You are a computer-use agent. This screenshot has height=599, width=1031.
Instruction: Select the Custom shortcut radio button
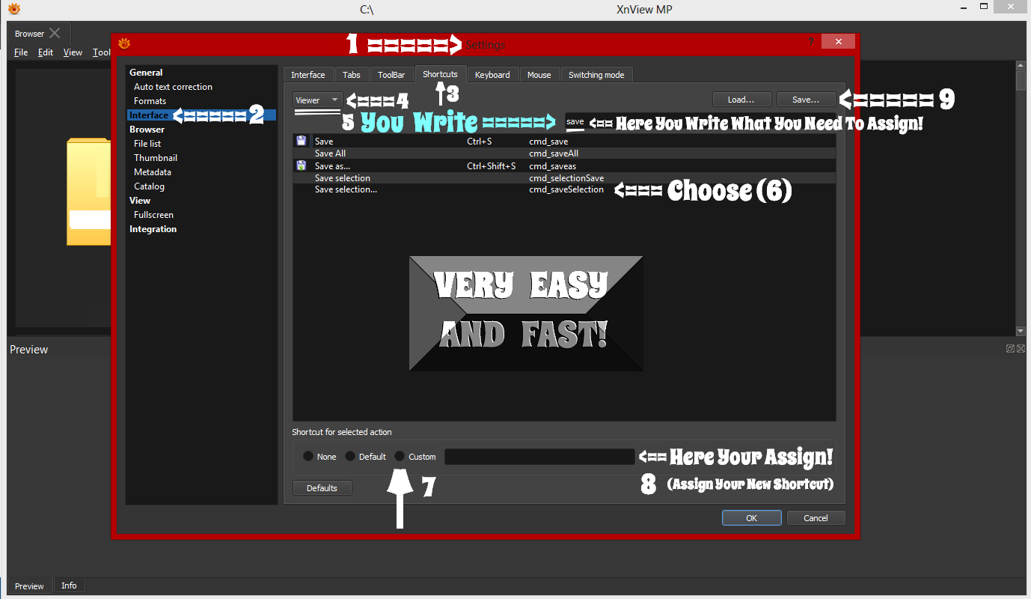[400, 456]
